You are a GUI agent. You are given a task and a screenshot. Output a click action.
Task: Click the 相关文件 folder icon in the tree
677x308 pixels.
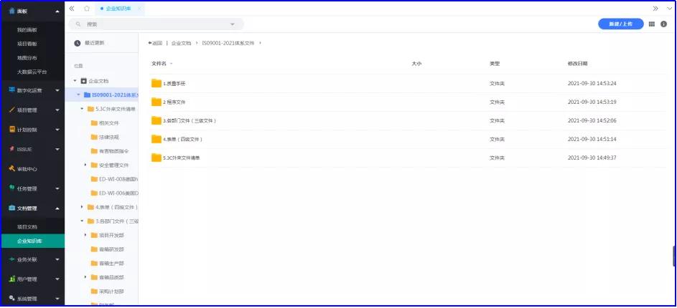(x=94, y=122)
